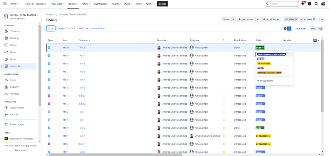Open the notifications bell
329x156 pixels.
303,4
